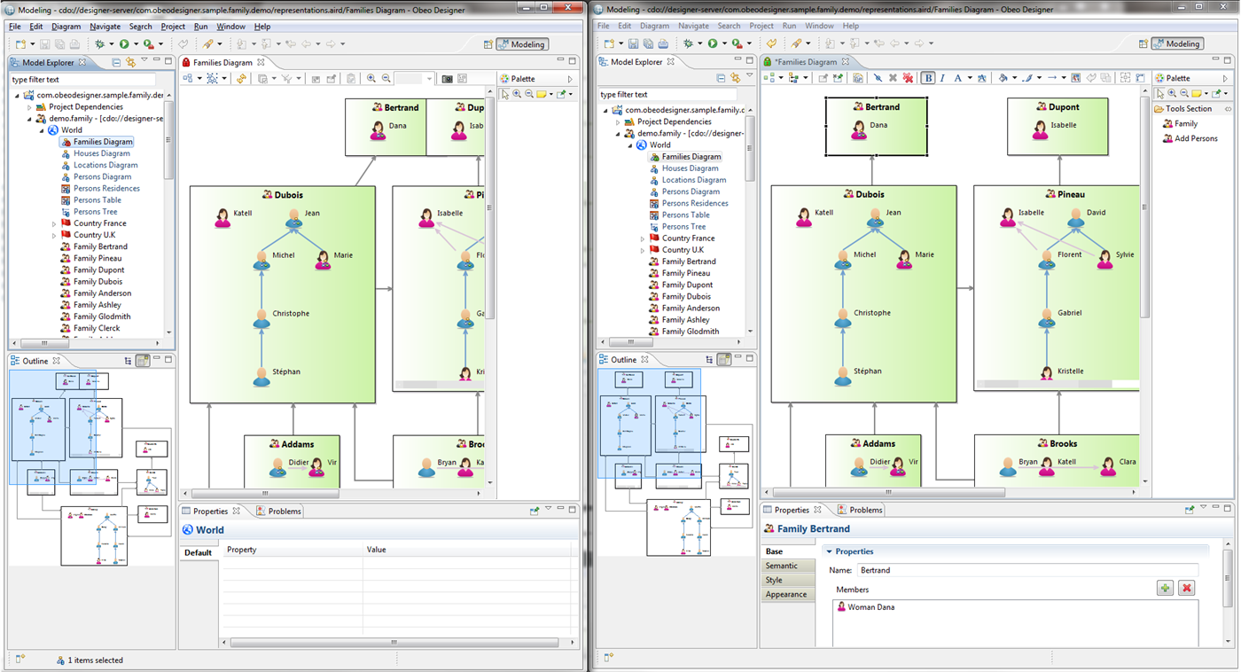Screen dimensions: 1241x672
Task: Click the red Delete from model icon
Action: [908, 78]
